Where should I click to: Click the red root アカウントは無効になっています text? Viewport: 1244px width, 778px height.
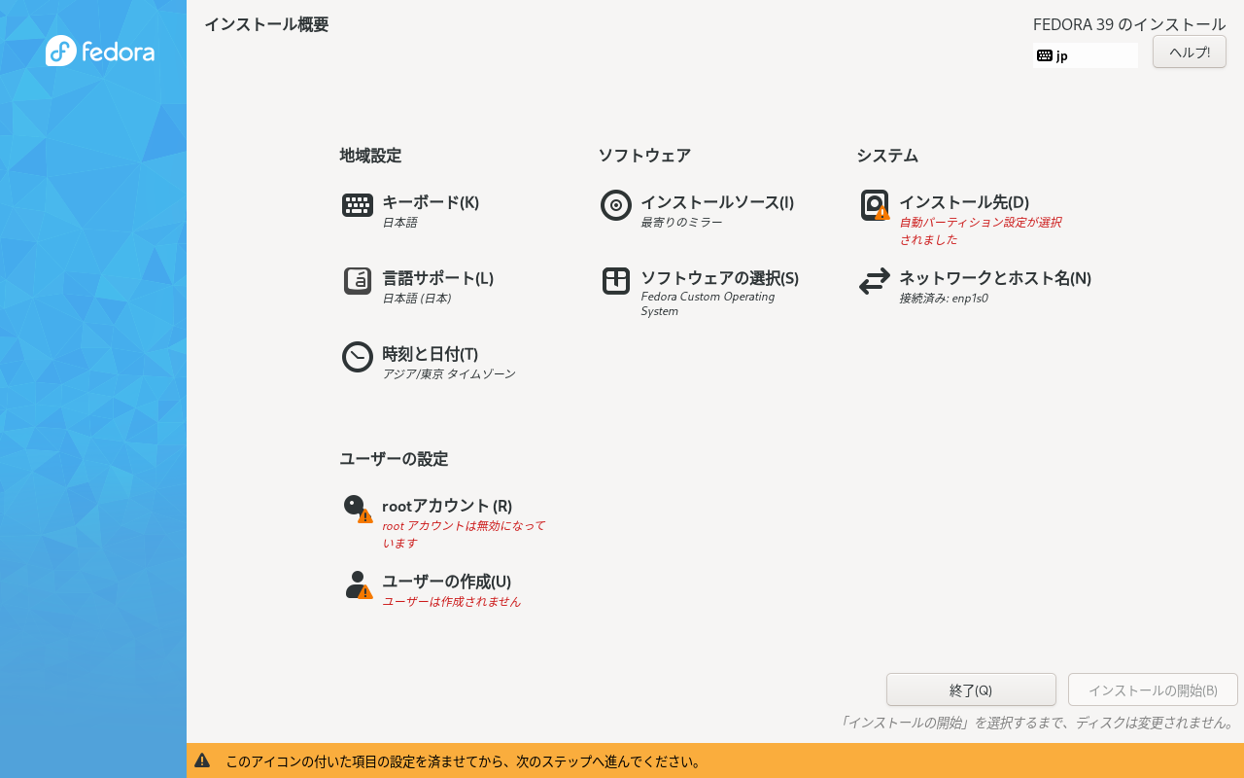pyautogui.click(x=464, y=534)
